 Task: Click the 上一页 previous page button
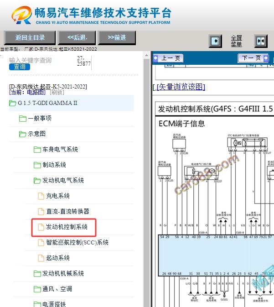click(168, 58)
